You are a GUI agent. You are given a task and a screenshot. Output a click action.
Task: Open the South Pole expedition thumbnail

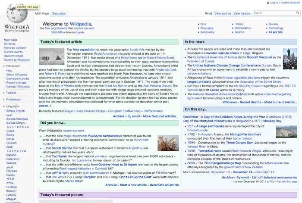tap(52, 56)
